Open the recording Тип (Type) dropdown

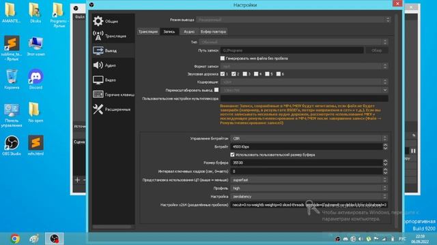click(294, 42)
